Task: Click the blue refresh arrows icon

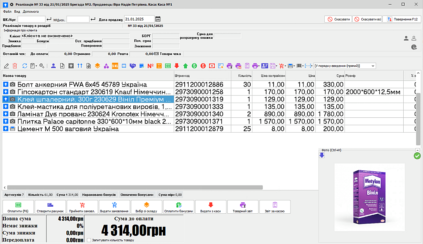Action: [25, 66]
